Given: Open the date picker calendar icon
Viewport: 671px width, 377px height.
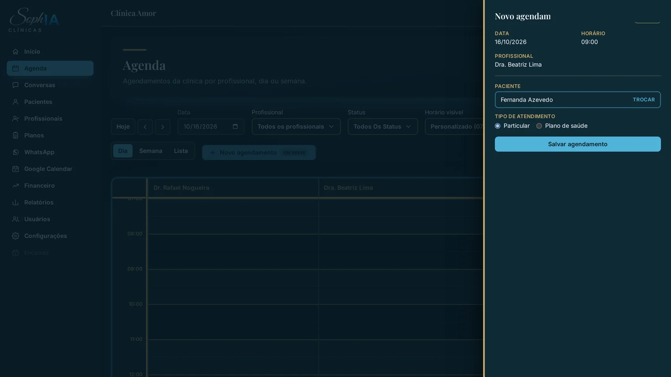Looking at the screenshot, I should (x=235, y=127).
